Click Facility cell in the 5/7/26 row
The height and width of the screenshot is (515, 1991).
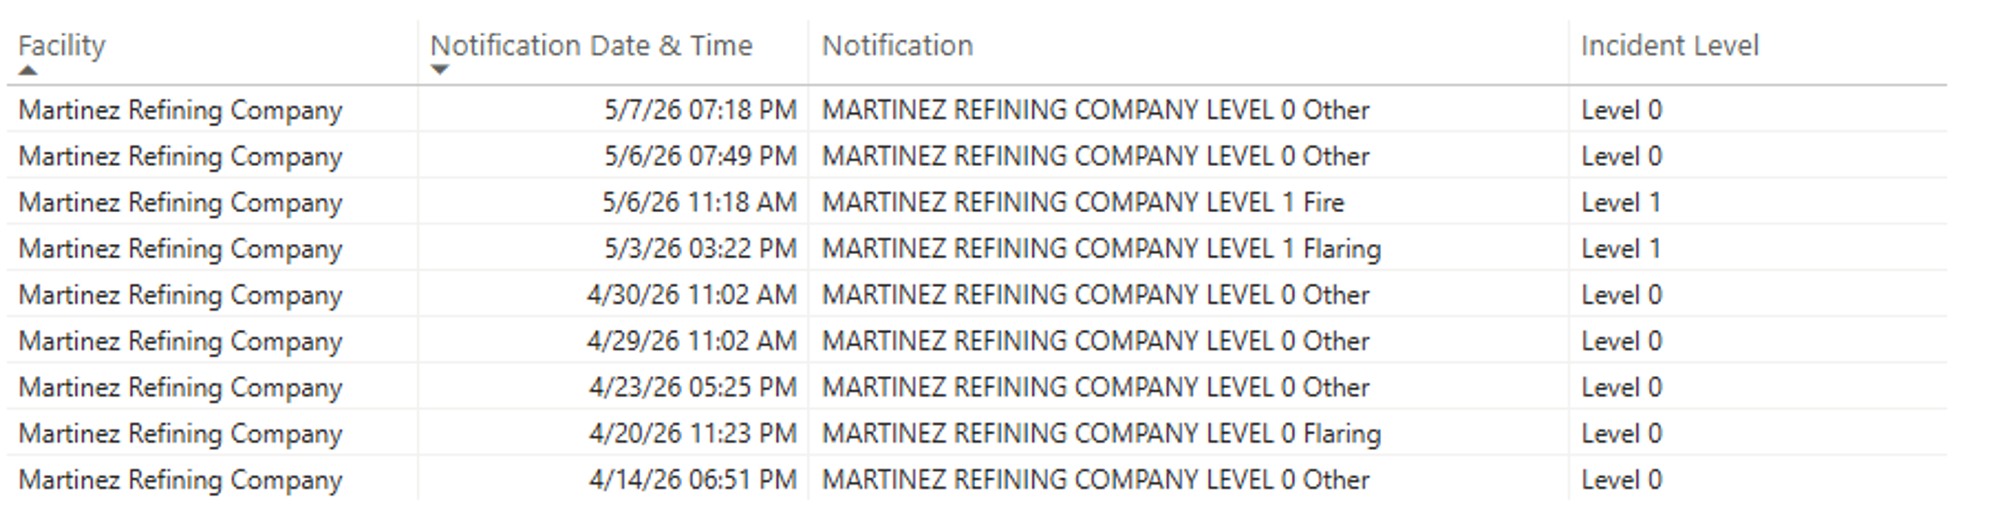[180, 110]
